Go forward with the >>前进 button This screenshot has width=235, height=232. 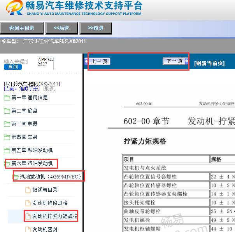96,28
